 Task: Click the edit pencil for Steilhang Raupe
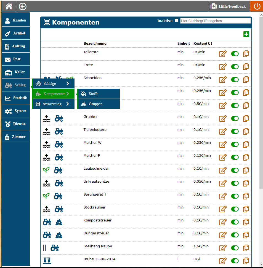pyautogui.click(x=223, y=248)
